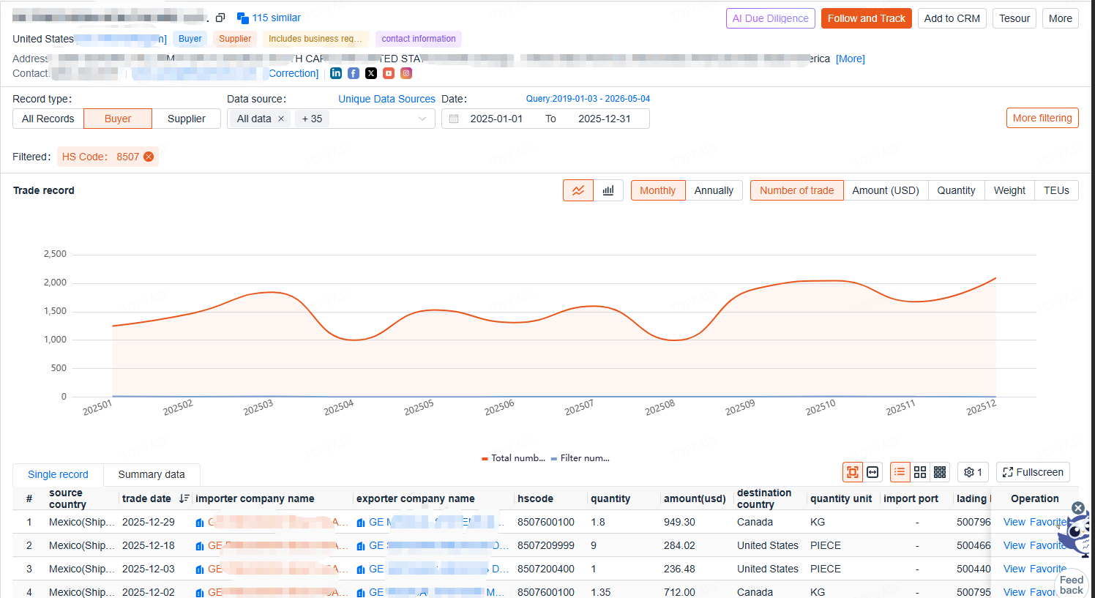Switch the chart to line view
Viewport: 1095px width, 598px height.
tap(578, 190)
